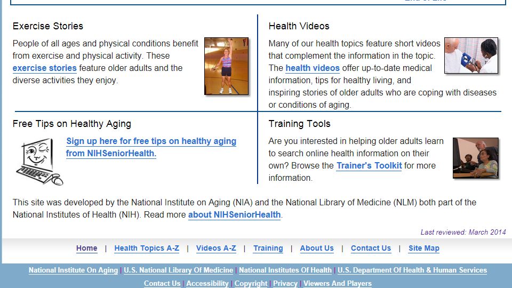The height and width of the screenshot is (288, 512).
Task: Go to Home in footer navigation
Action: click(87, 248)
